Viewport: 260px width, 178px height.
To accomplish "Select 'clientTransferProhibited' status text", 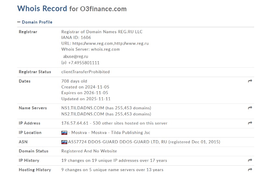I will 85,72.
